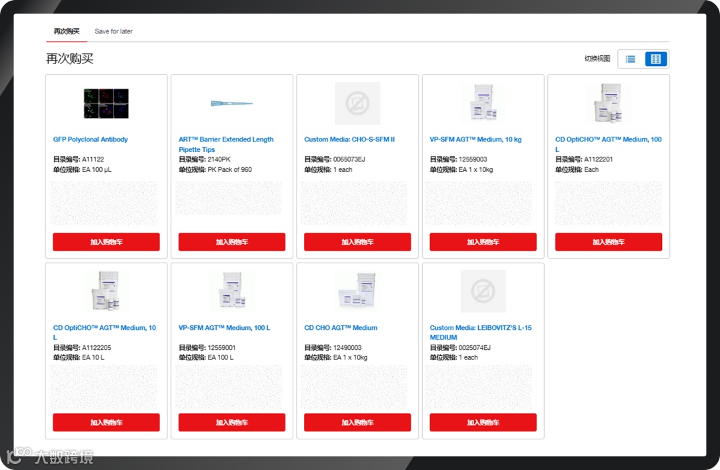The height and width of the screenshot is (470, 720).
Task: Select catalog number 2140PK text
Action: click(x=219, y=159)
